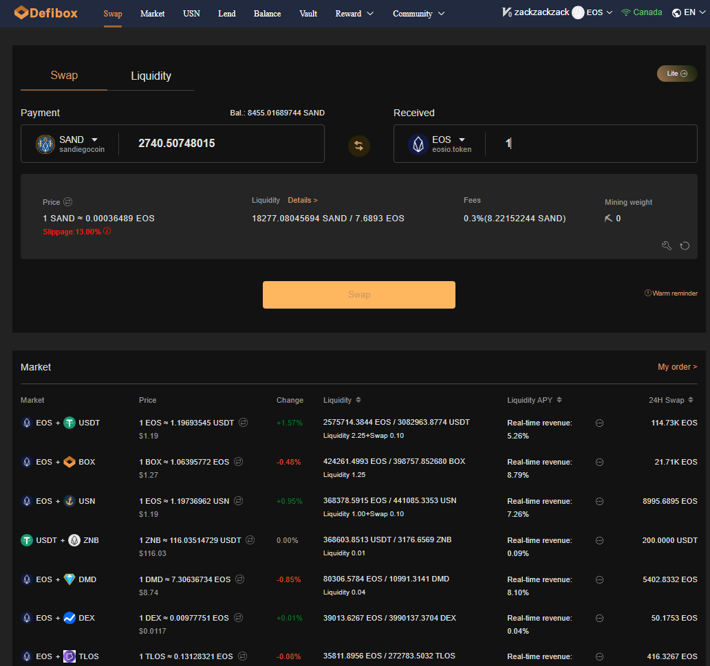Click SAND balance to use max

pyautogui.click(x=277, y=113)
